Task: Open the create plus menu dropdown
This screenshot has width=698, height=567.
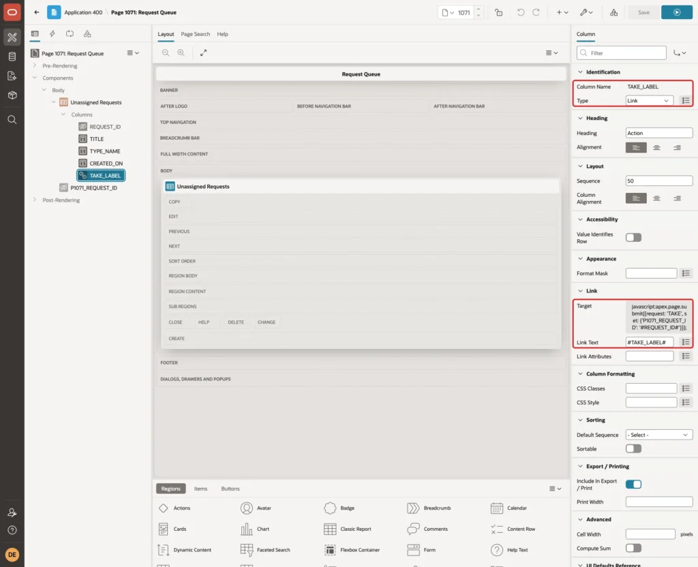Action: pyautogui.click(x=562, y=12)
